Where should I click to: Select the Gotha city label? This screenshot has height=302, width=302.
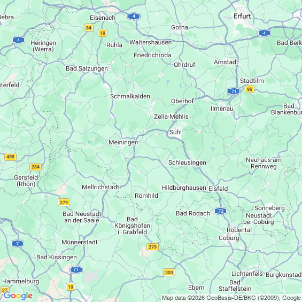click(180, 27)
